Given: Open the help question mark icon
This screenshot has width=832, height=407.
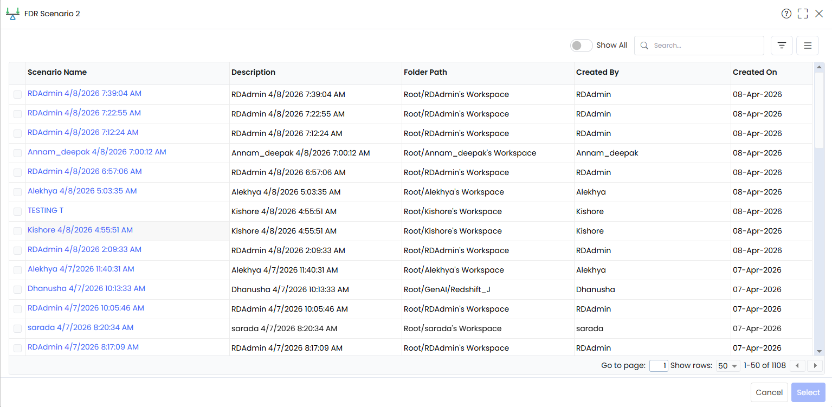Looking at the screenshot, I should [786, 14].
